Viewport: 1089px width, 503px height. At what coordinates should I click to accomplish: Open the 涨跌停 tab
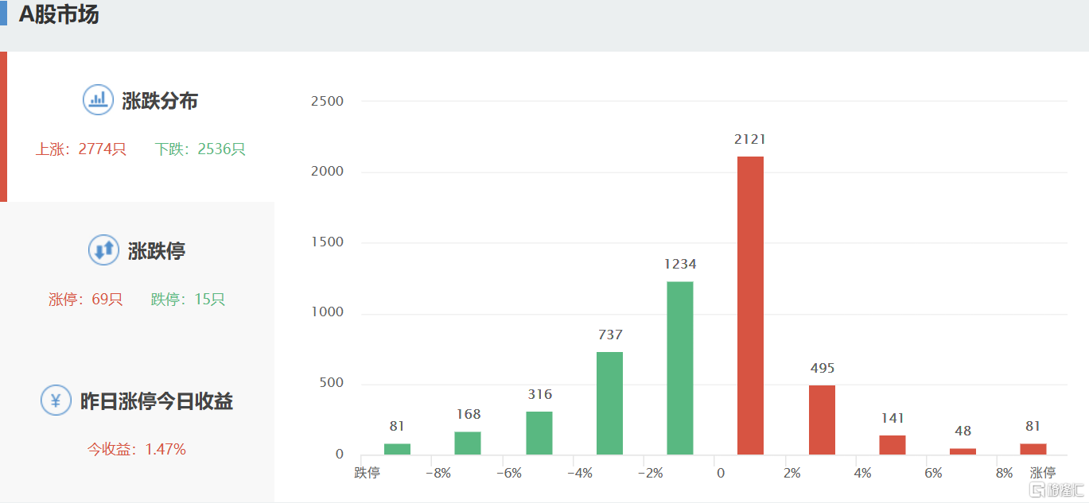156,251
